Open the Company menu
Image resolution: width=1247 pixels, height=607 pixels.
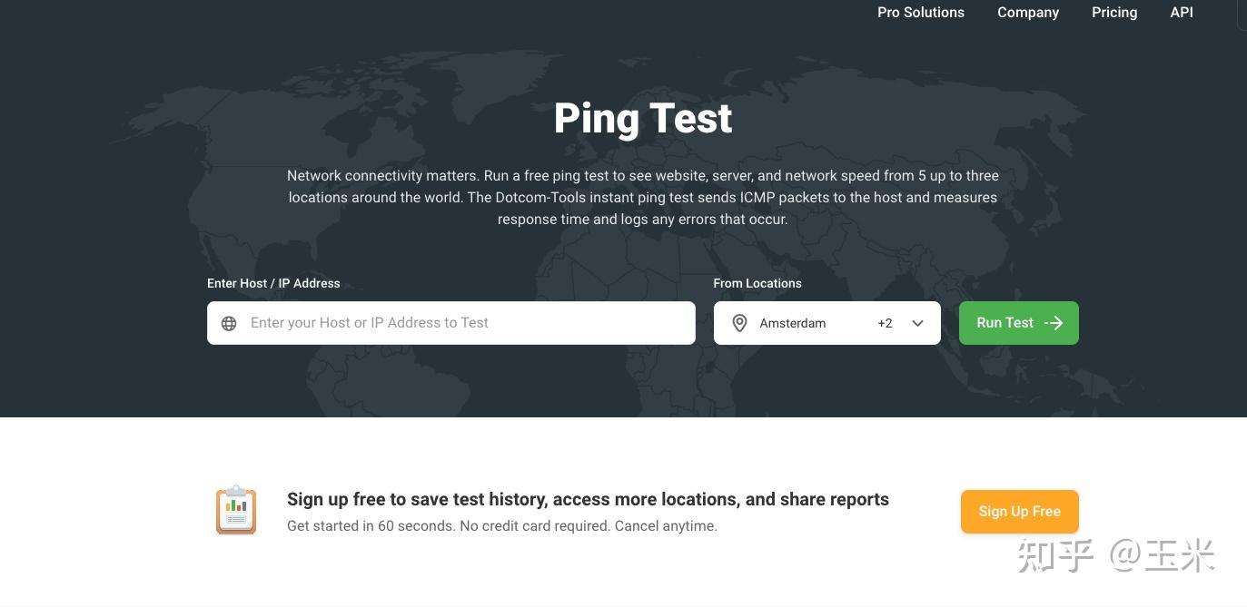(1027, 13)
